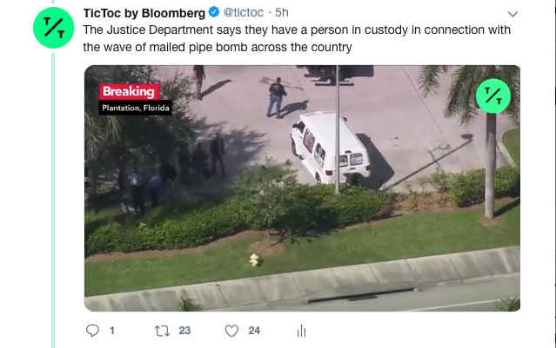This screenshot has height=348, width=556.
Task: Click the reply count 1
Action: click(x=112, y=331)
